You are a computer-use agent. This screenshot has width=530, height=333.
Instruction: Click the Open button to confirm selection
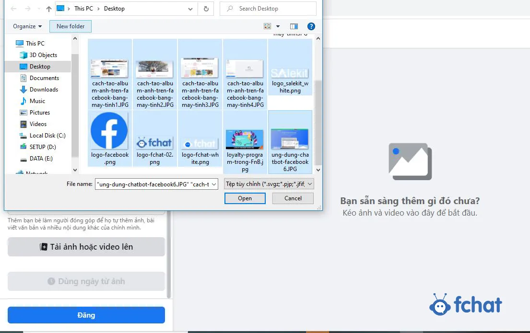tap(245, 198)
